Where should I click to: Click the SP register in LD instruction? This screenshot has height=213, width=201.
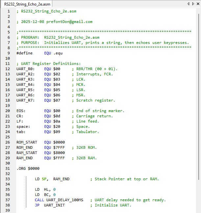44,179
